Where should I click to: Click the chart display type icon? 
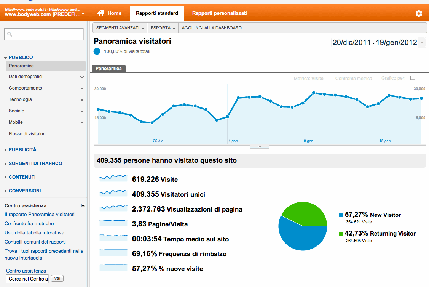[x=413, y=79]
